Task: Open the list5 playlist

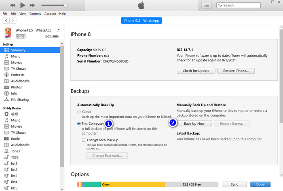Action: (x=30, y=188)
